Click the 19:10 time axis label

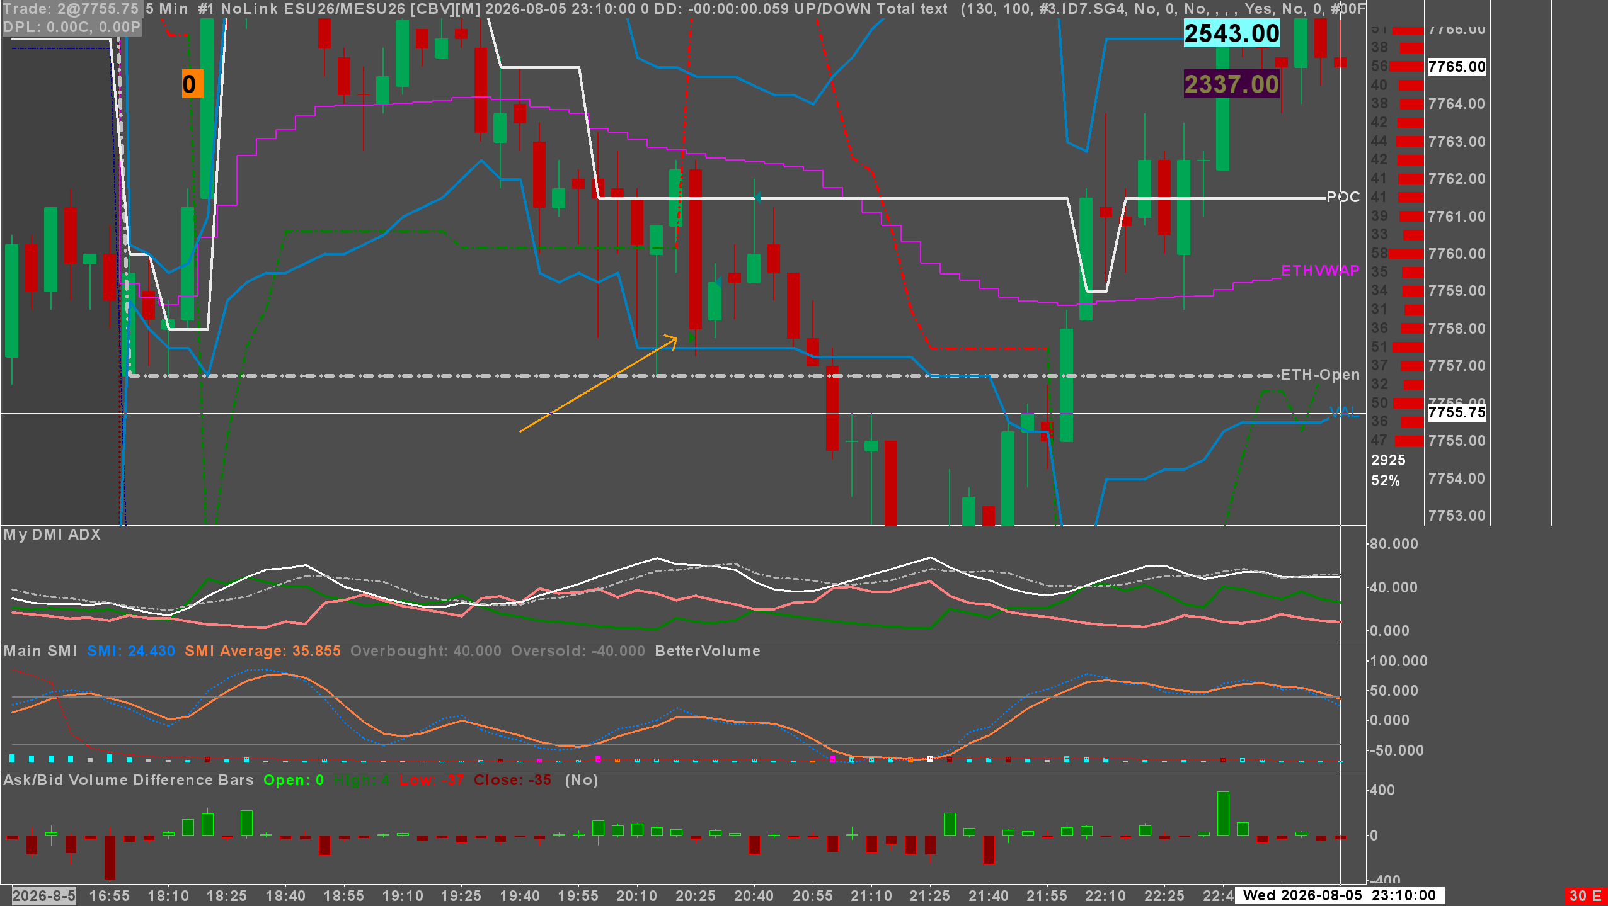click(403, 895)
